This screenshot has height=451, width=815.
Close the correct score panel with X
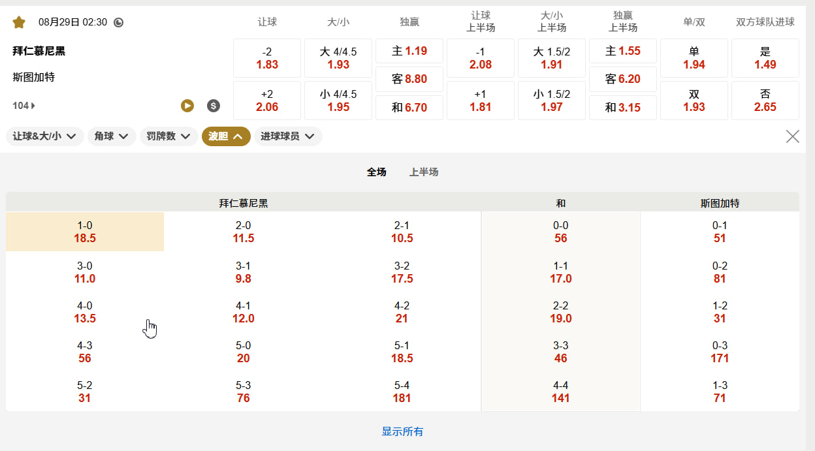click(x=792, y=136)
